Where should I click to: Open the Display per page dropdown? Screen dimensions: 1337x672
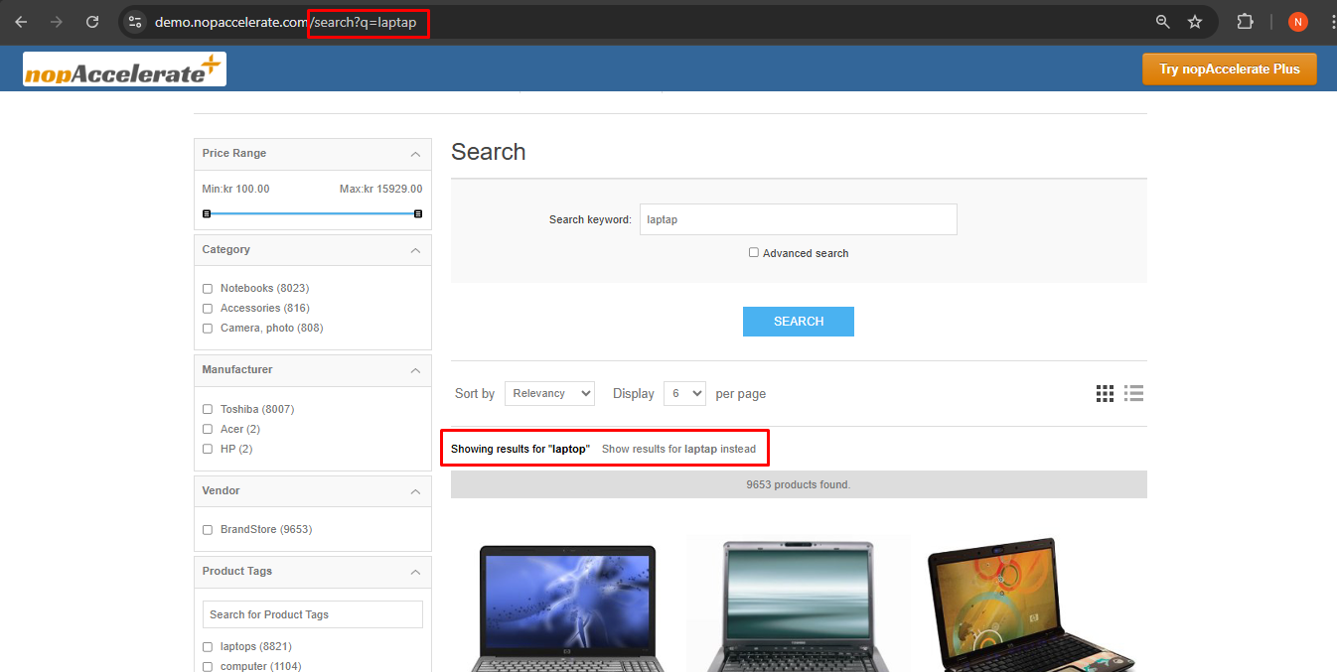(684, 394)
